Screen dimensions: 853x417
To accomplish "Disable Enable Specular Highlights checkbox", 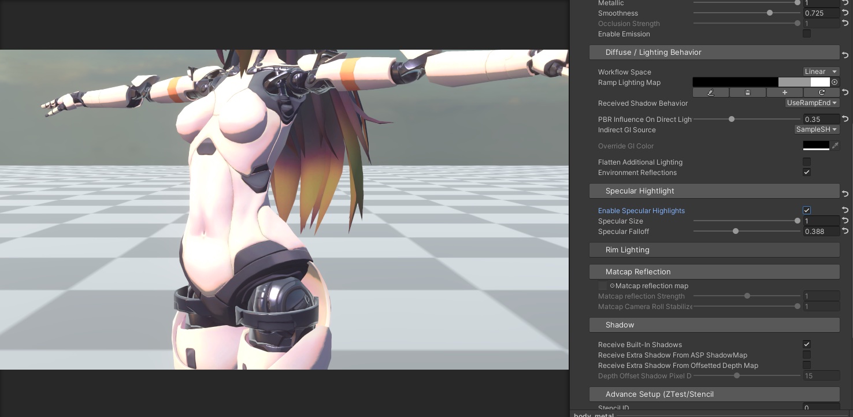I will (x=807, y=210).
